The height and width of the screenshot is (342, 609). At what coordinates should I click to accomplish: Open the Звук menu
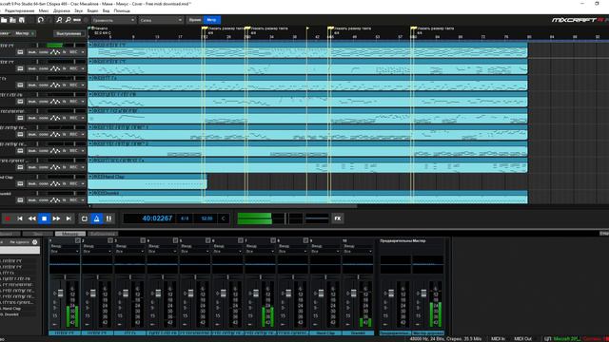(78, 10)
